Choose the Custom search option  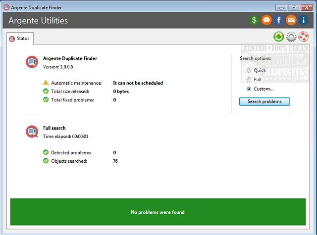click(x=249, y=89)
